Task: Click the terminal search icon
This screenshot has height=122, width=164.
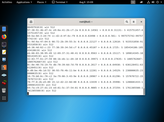Action: (127, 22)
